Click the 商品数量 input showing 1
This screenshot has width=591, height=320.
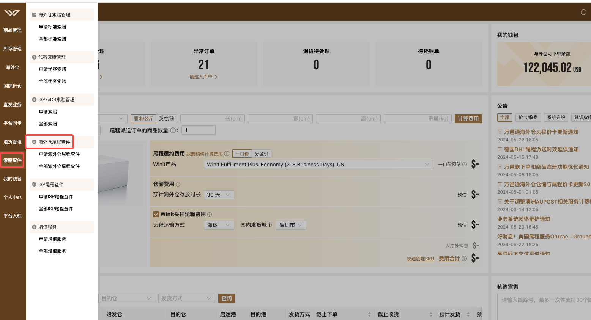click(x=199, y=130)
